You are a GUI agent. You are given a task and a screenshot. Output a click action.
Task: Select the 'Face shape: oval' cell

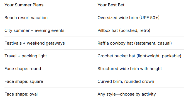pyautogui.click(x=21, y=94)
